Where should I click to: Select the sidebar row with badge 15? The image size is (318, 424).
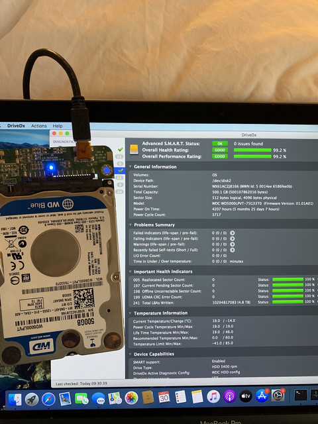pyautogui.click(x=119, y=156)
